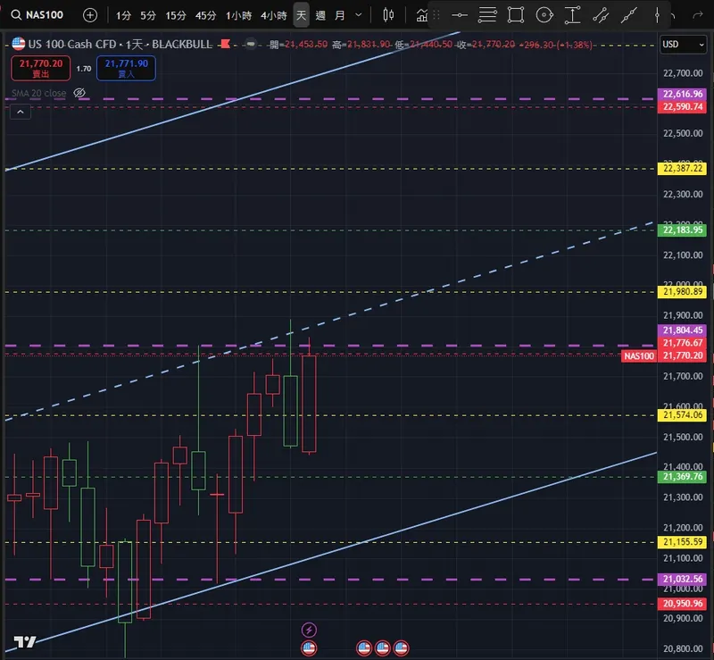Select the horizontal line drawing tool
Image resolution: width=714 pixels, height=660 pixels.
point(460,15)
